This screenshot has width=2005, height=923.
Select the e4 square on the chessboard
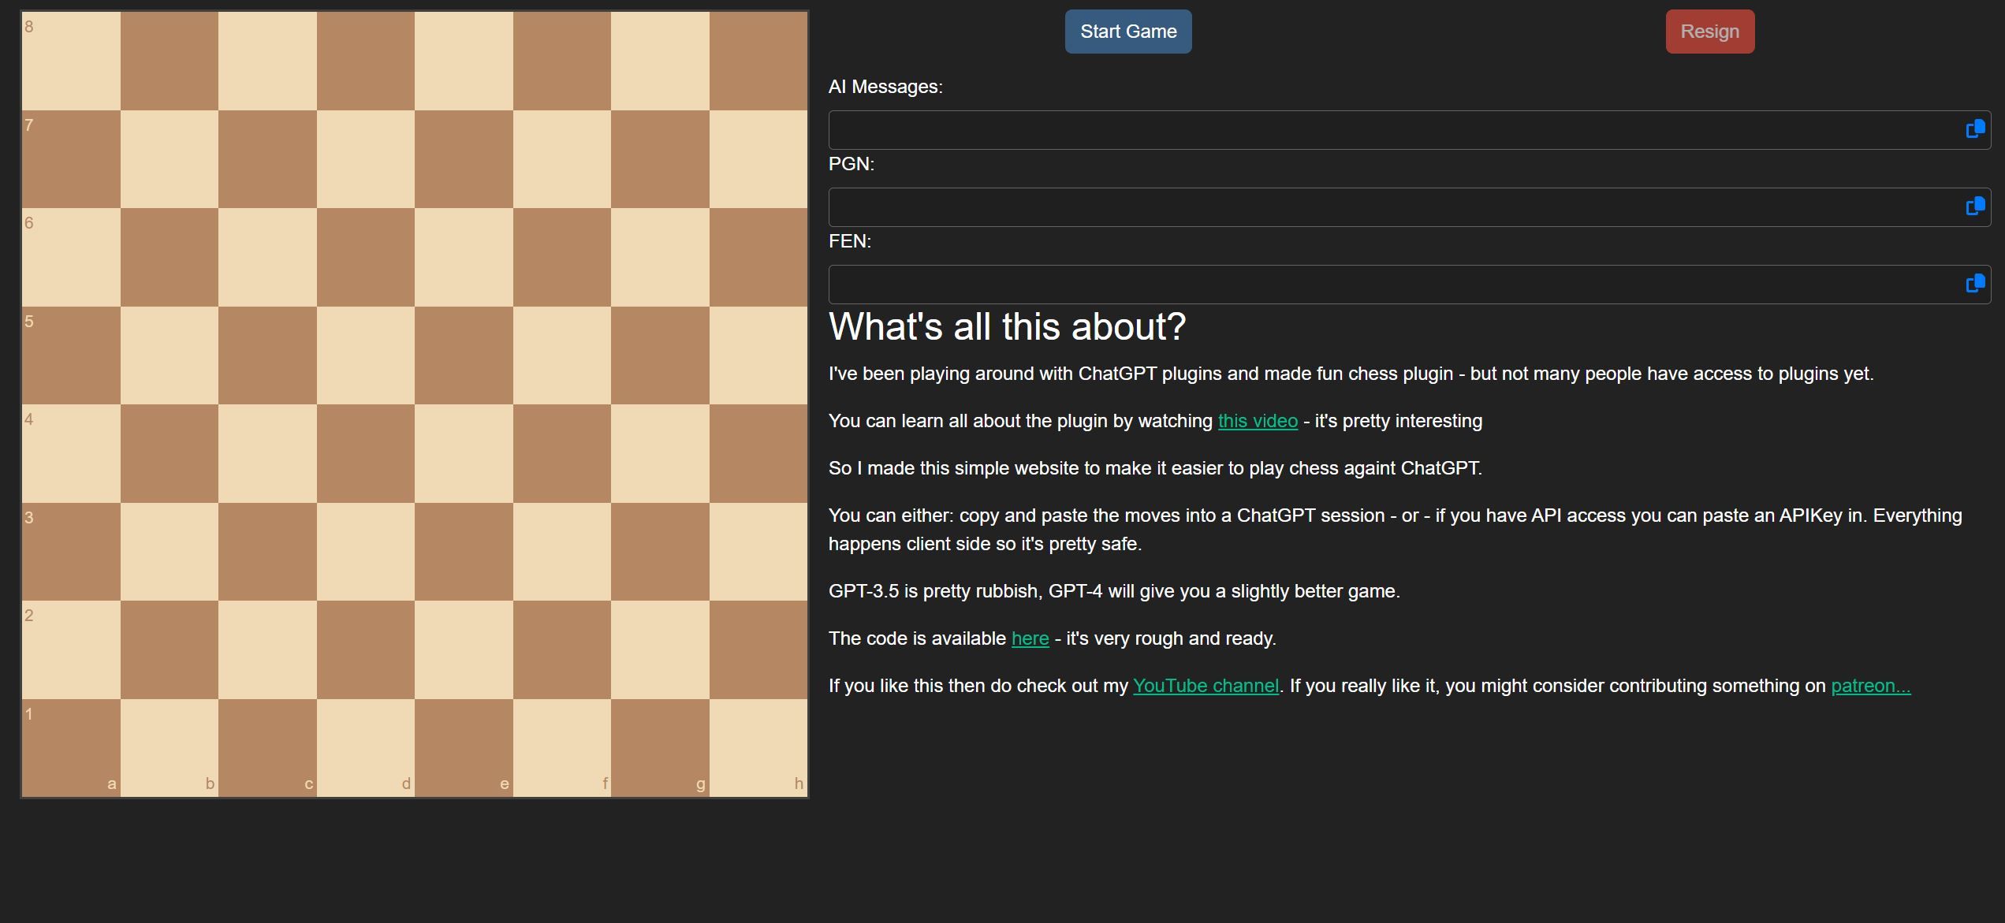pyautogui.click(x=464, y=453)
